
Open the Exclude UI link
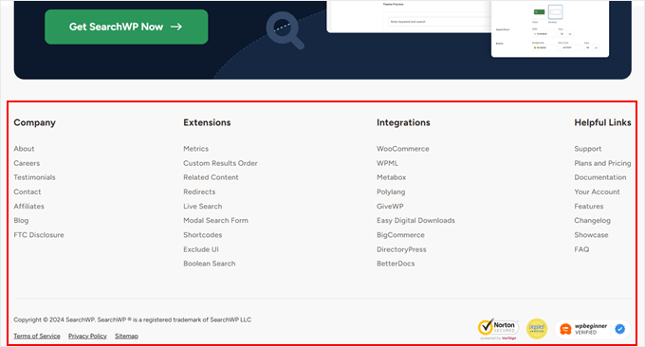coord(201,249)
